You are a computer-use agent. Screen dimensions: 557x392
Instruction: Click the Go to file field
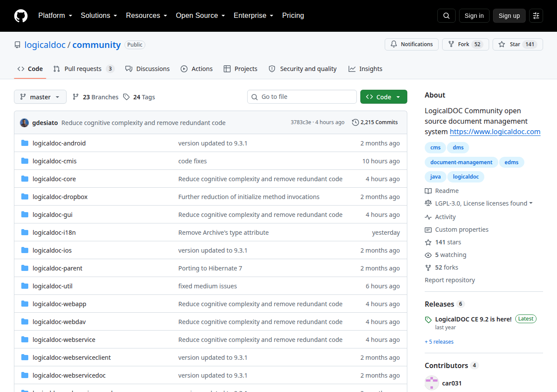(x=302, y=97)
